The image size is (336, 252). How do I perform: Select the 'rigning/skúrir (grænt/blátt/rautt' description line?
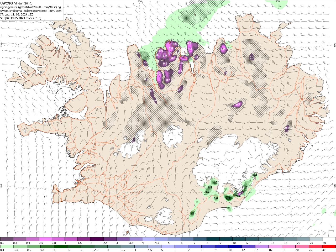tap(31, 7)
